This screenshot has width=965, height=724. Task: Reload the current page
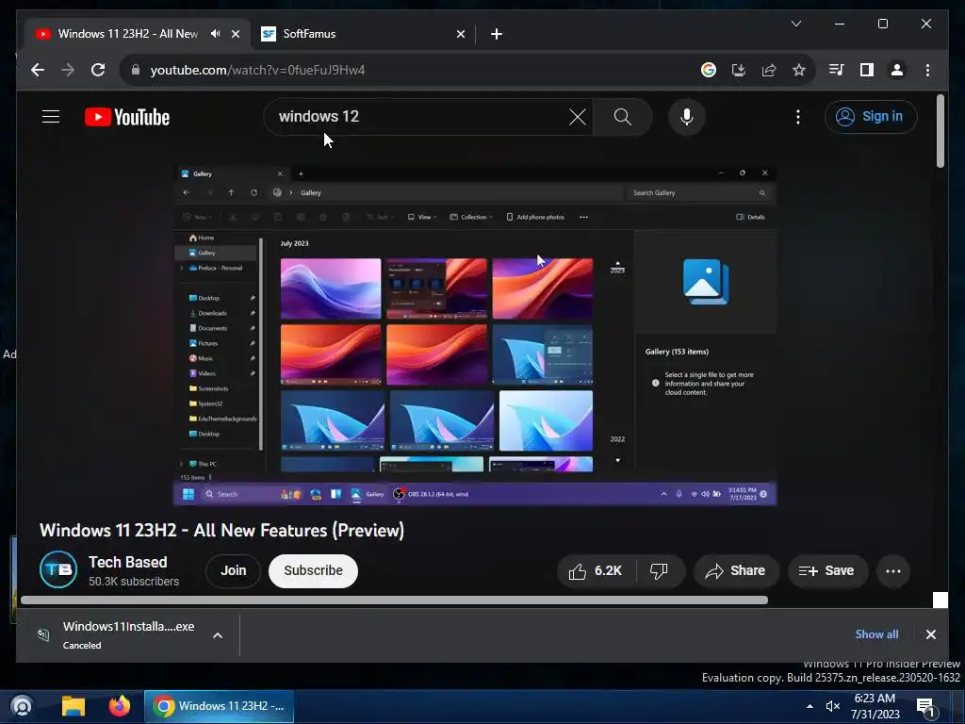tap(98, 70)
